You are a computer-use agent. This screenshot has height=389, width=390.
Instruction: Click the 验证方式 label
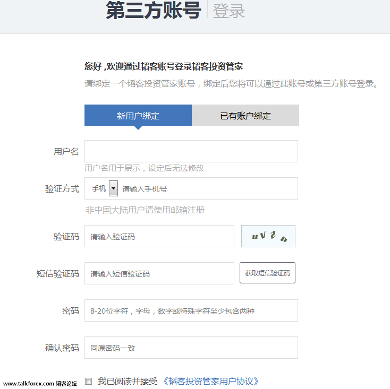pos(62,189)
